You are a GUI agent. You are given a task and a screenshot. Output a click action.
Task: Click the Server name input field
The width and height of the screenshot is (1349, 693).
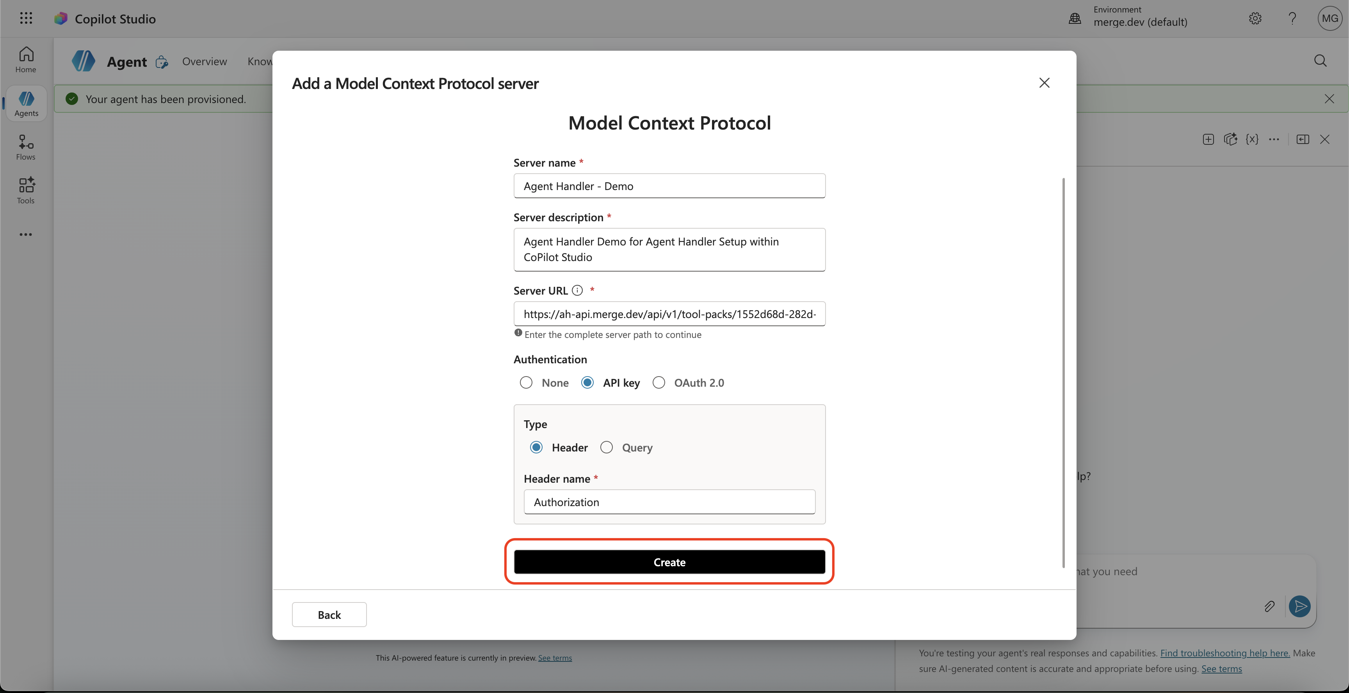(x=669, y=186)
